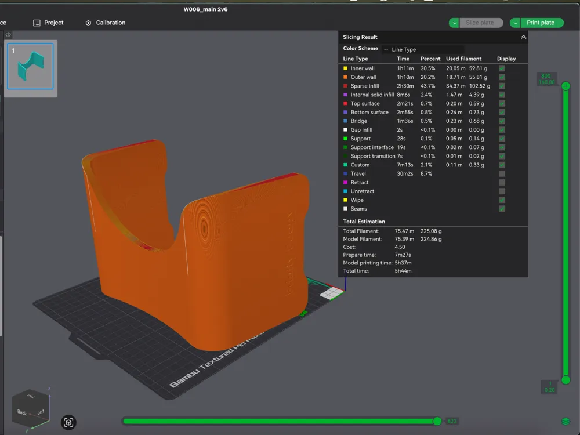Click the Slice plate button
This screenshot has width=580, height=435.
481,23
